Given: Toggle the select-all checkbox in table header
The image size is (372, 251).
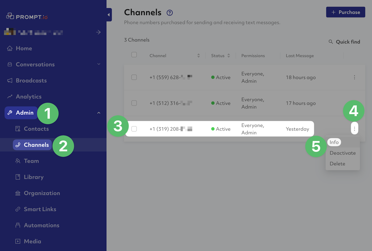Looking at the screenshot, I should pyautogui.click(x=134, y=55).
